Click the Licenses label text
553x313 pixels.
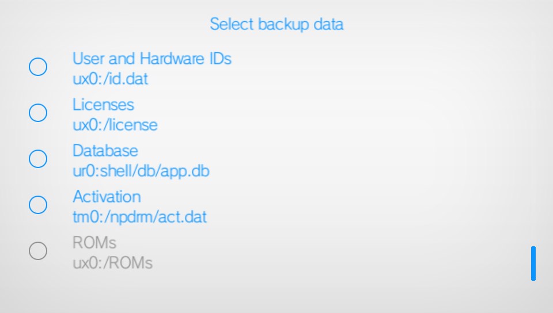103,105
